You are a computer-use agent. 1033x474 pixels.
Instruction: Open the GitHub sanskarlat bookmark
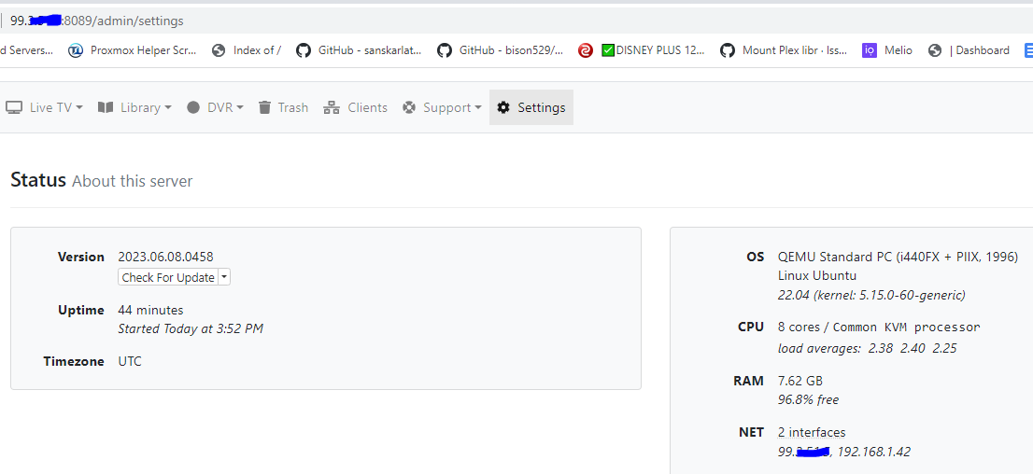[360, 50]
